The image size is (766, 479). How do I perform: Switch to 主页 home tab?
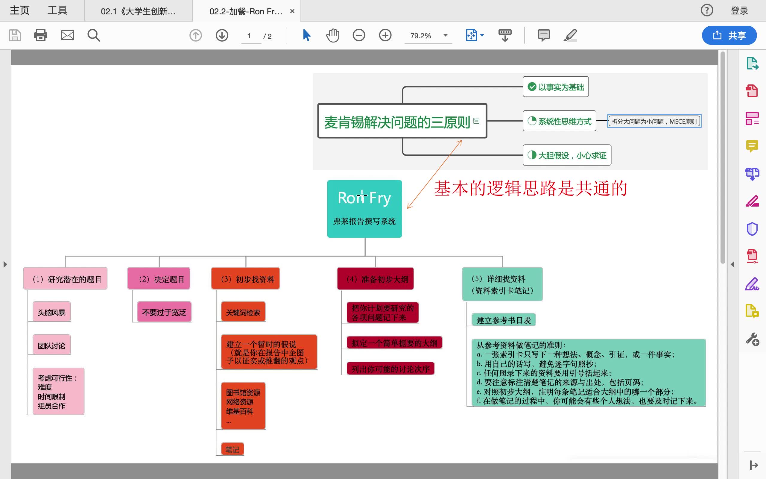20,10
